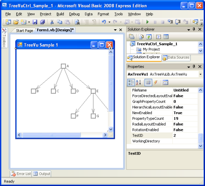Cut selection with the scissors icon

[52, 22]
